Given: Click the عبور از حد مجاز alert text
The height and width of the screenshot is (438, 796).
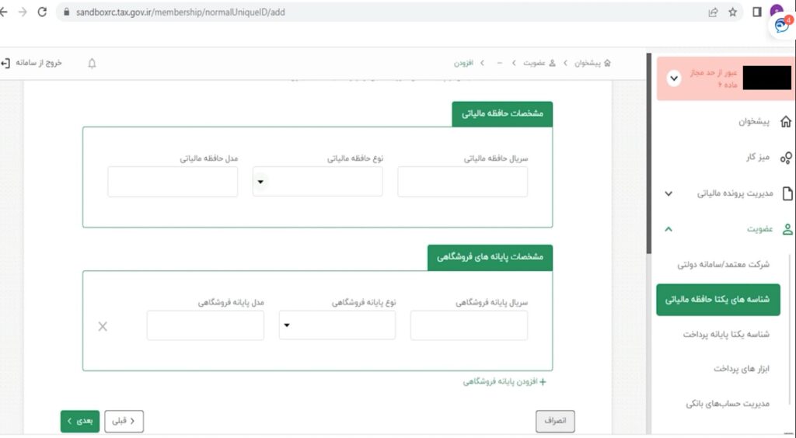Looking at the screenshot, I should (x=714, y=78).
